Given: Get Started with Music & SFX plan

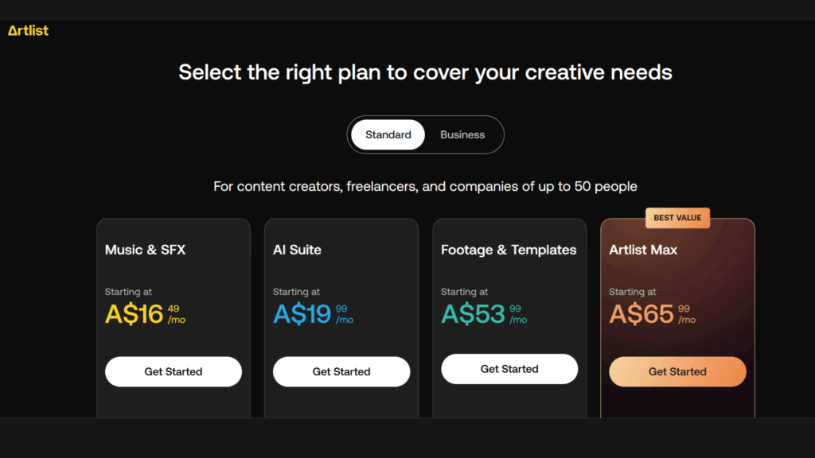Looking at the screenshot, I should pyautogui.click(x=173, y=371).
